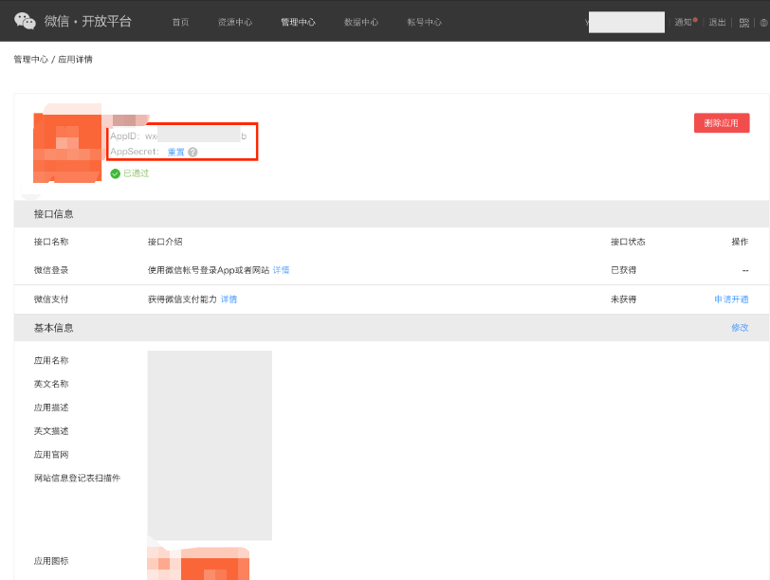
Task: Click the 已获得 status text
Action: pyautogui.click(x=623, y=270)
